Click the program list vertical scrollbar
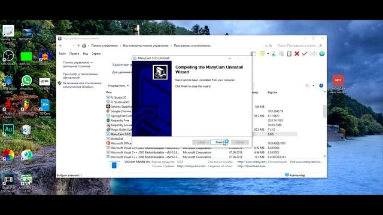Screen dimensions: 383x215 [x=324, y=112]
